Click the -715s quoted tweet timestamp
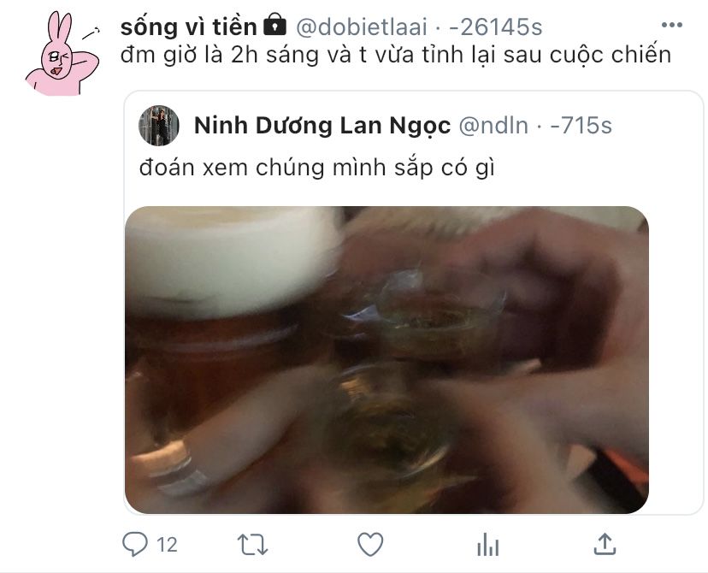Screen dimensions: 708x573 (x=581, y=126)
